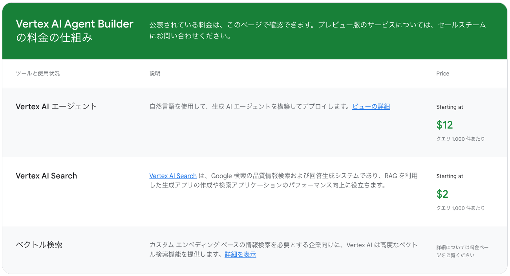This screenshot has width=510, height=276.
Task: Open the ビューの詳細 link
Action: coord(371,107)
